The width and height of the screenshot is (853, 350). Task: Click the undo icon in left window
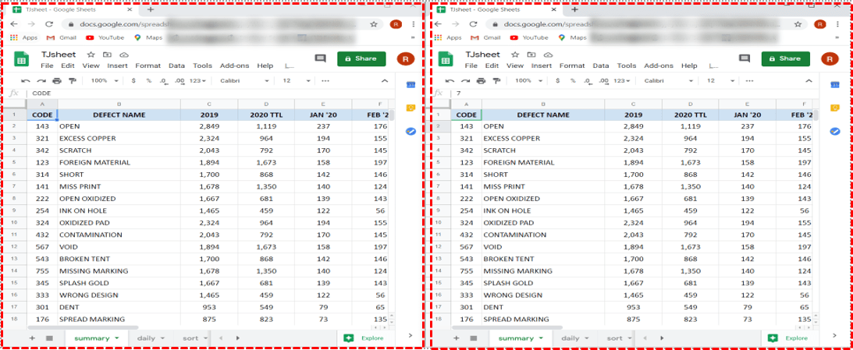click(x=27, y=81)
